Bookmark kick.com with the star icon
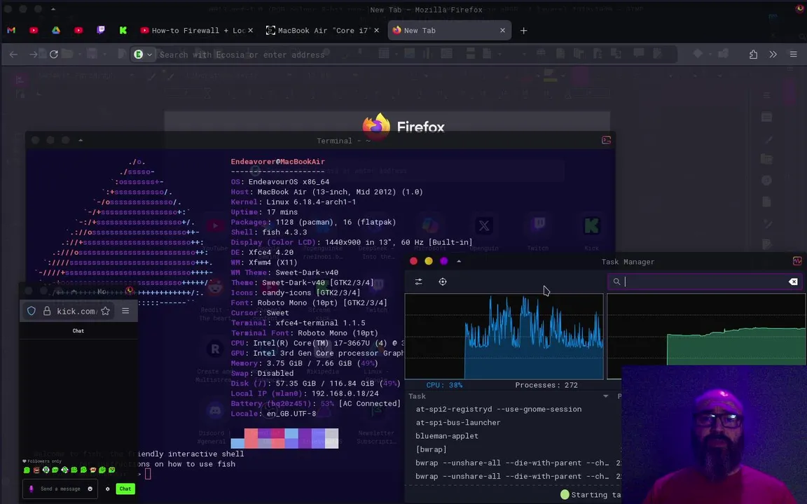Image resolution: width=807 pixels, height=504 pixels. [x=106, y=311]
